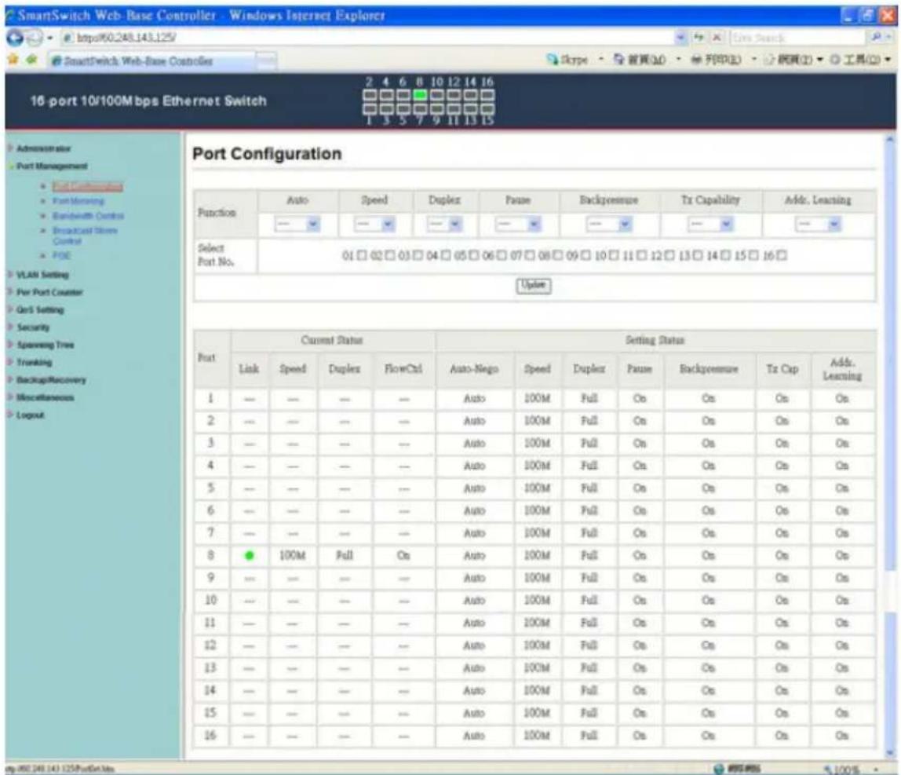Click the Tools toolbar gear icon
Viewport: 901px width, 775px height.
point(835,59)
